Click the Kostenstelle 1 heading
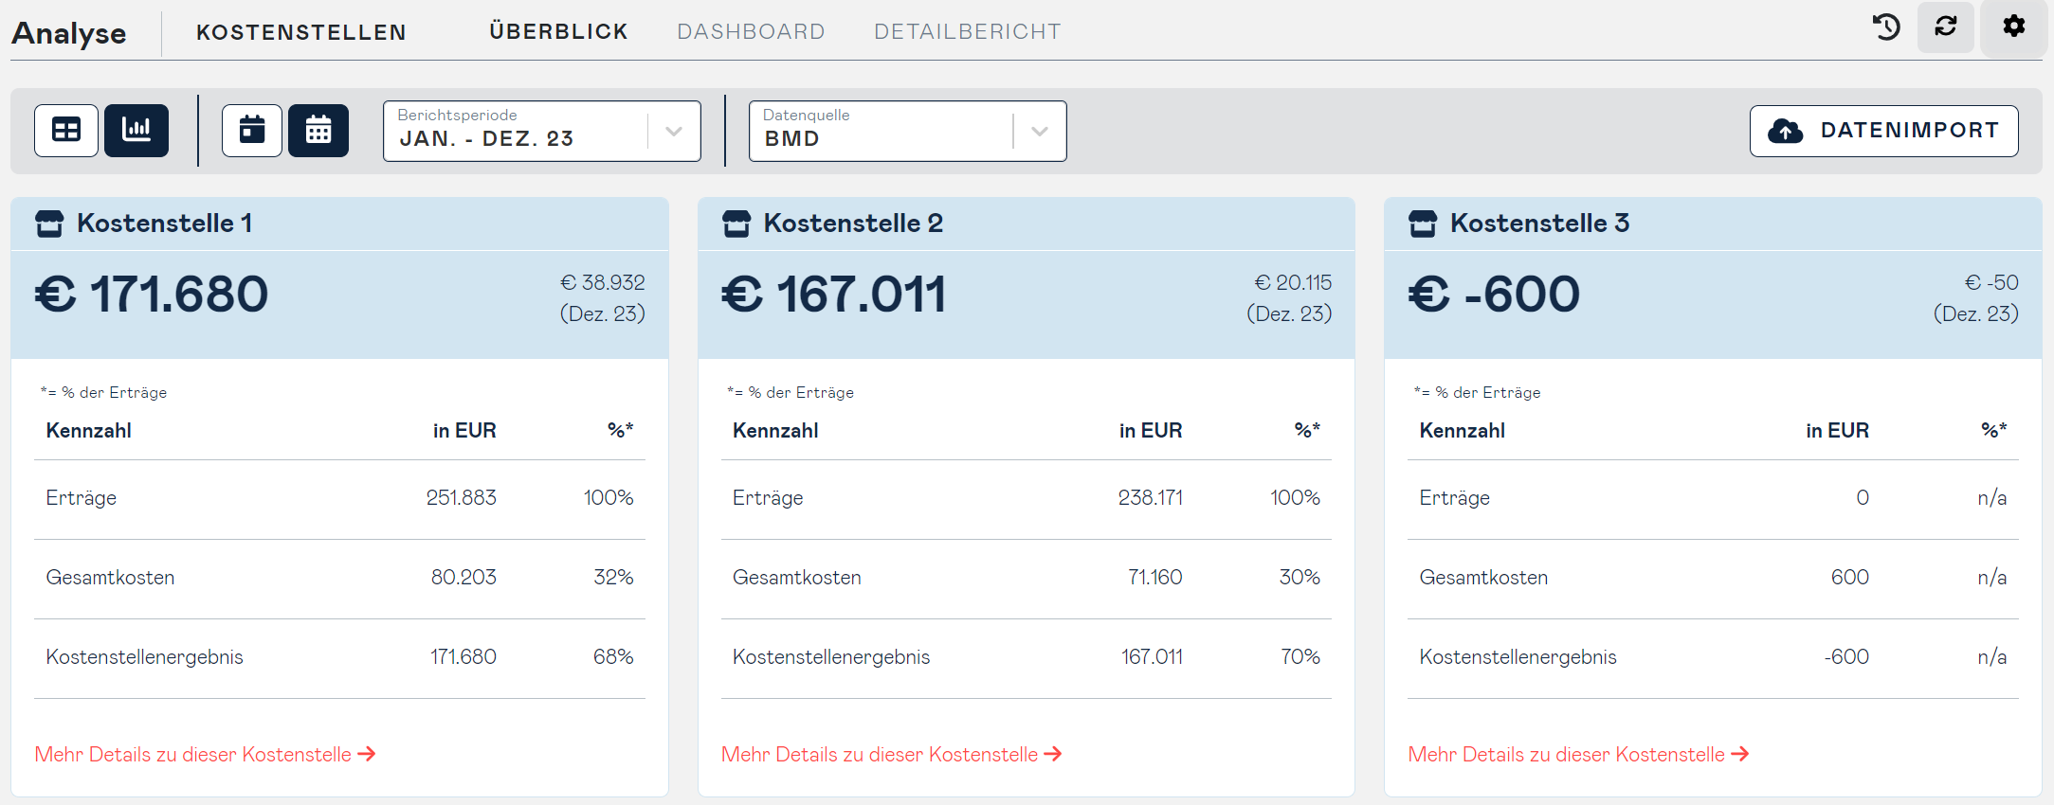Image resolution: width=2054 pixels, height=805 pixels. [x=164, y=224]
